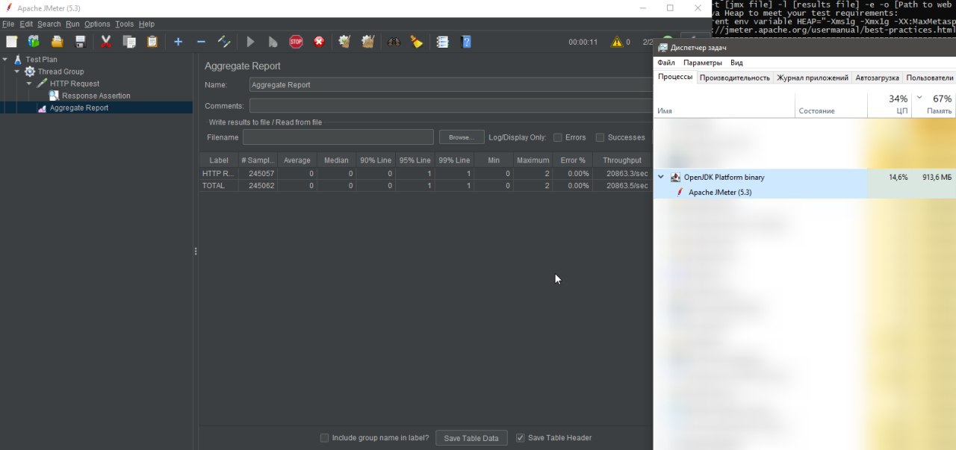Open Search with binoculars icon
Screen dimensions: 956x450
pos(394,42)
